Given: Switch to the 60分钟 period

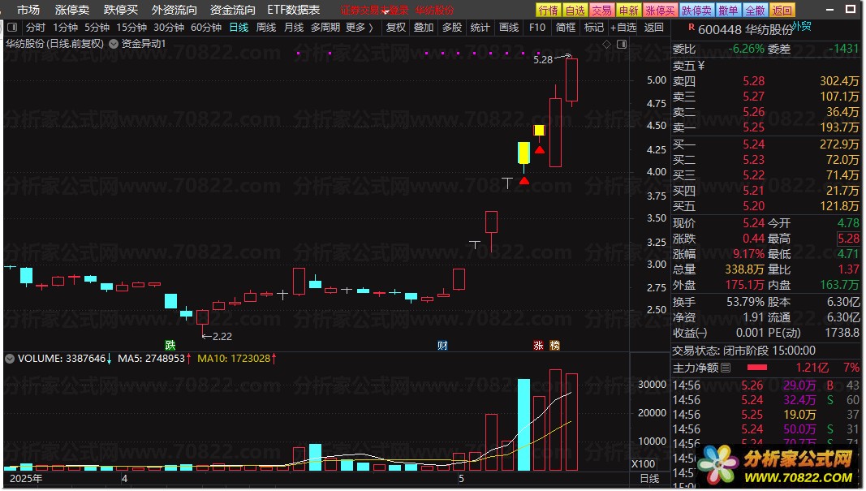Looking at the screenshot, I should click(206, 27).
